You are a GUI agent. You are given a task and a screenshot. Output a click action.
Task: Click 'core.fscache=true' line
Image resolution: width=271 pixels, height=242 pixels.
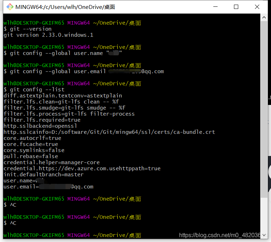[31, 144]
